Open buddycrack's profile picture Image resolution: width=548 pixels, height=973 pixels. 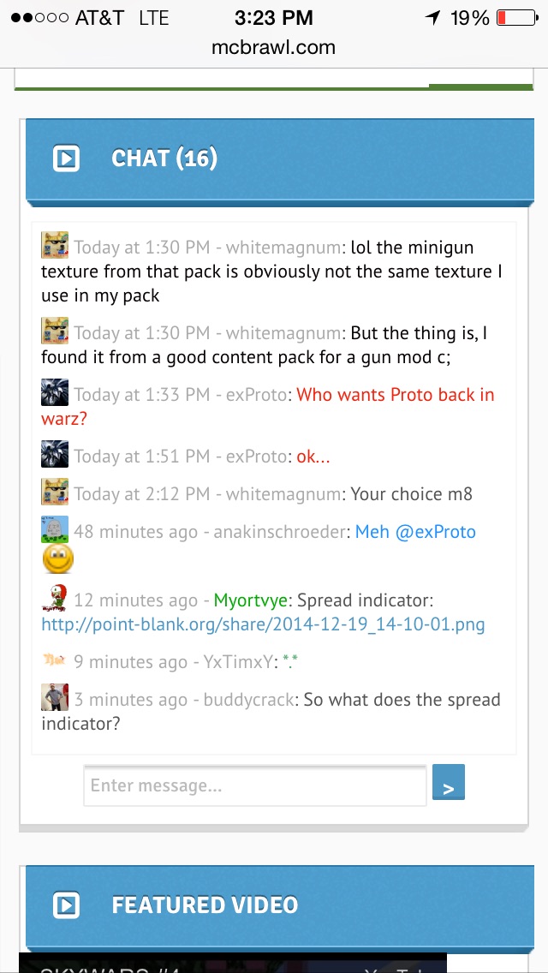[x=55, y=697]
